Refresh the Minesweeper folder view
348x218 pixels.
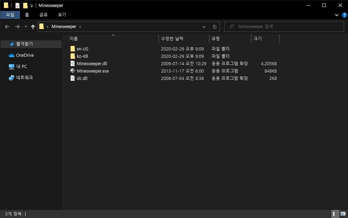(x=214, y=27)
